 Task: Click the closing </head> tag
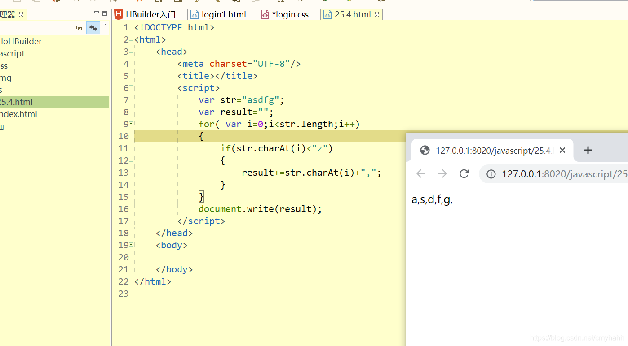[x=174, y=233]
